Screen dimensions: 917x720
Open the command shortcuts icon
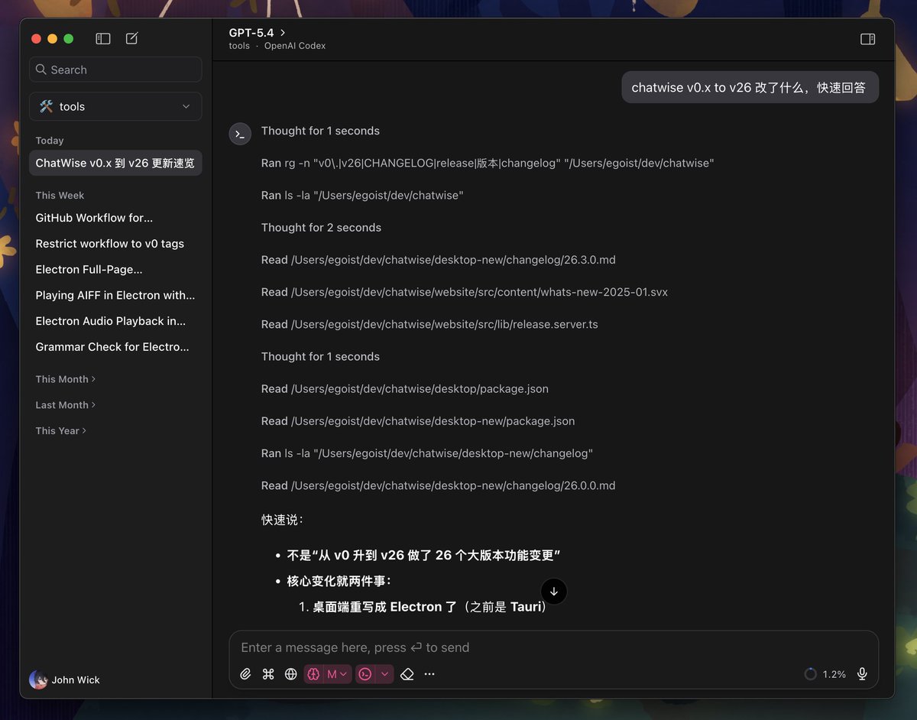pos(268,674)
